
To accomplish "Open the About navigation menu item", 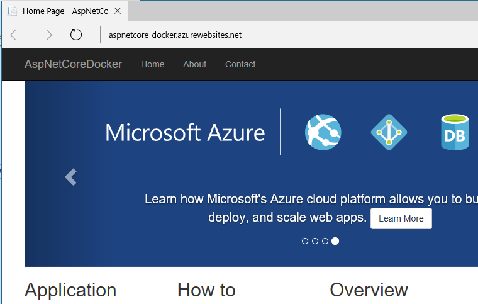I will 194,64.
